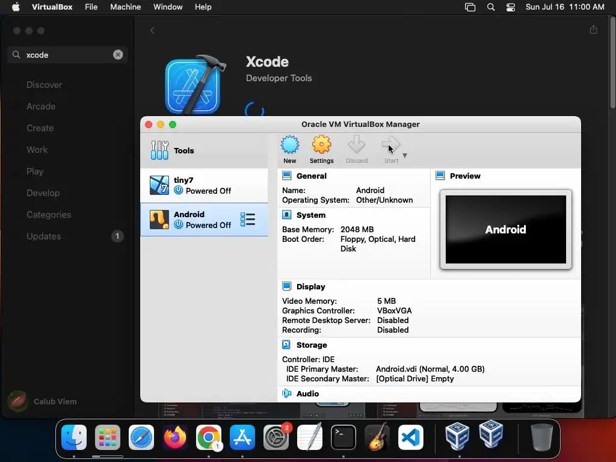The height and width of the screenshot is (462, 616).
Task: Open Android machine list menu icon
Action: (248, 220)
